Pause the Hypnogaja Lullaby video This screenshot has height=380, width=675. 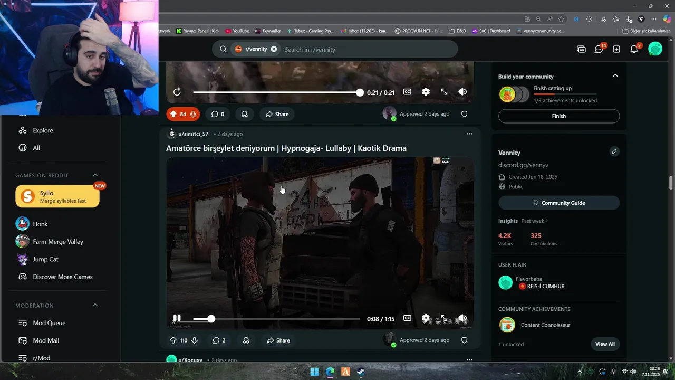[177, 318]
